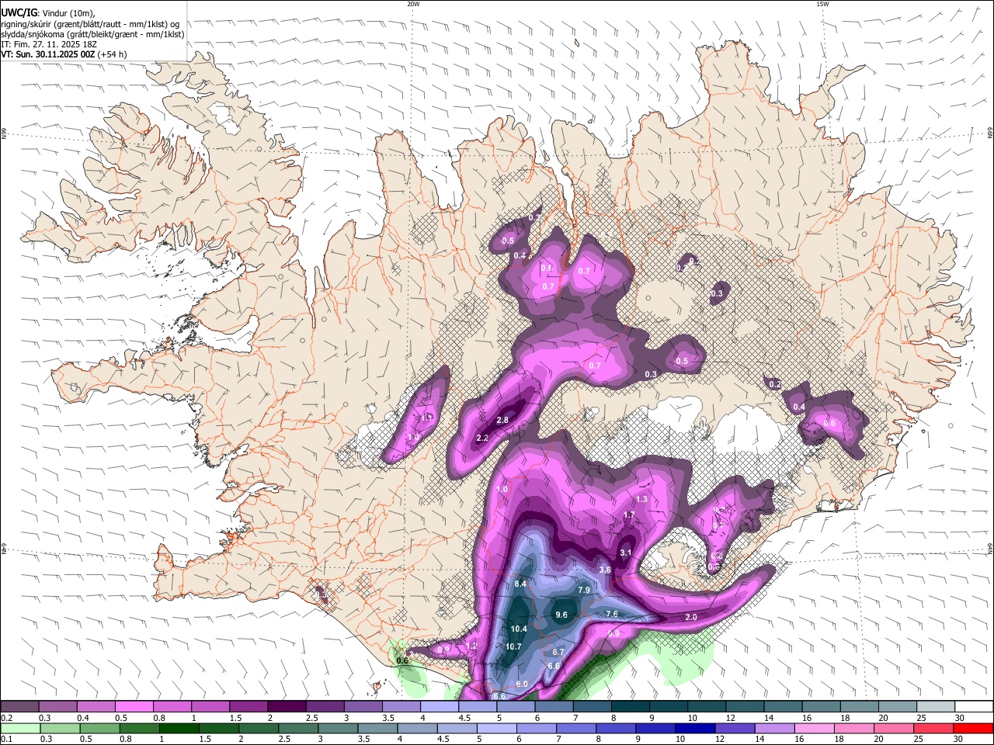This screenshot has width=994, height=745.
Task: Click the black 0.6 value on green rain area
Action: point(402,660)
